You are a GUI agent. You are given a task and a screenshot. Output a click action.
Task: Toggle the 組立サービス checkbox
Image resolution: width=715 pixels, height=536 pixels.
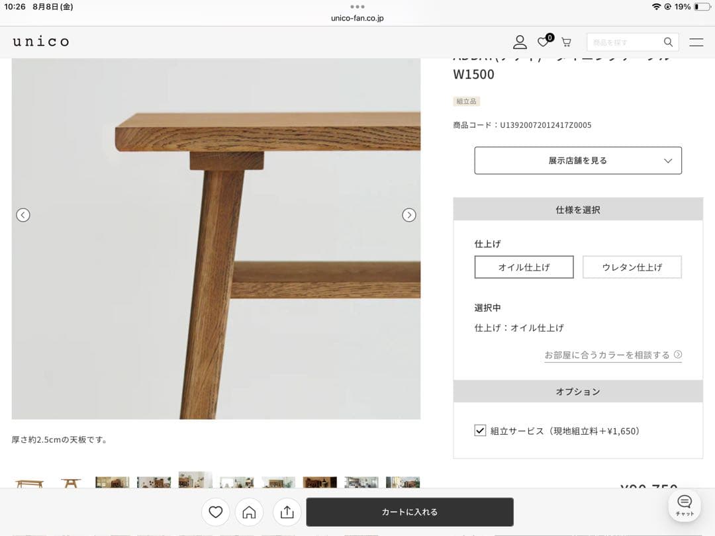click(x=481, y=431)
